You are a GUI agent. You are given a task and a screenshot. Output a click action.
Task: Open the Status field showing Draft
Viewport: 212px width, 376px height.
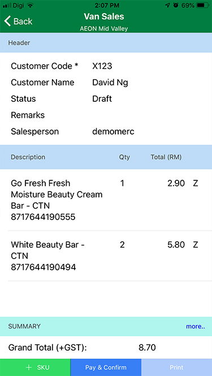106,99
